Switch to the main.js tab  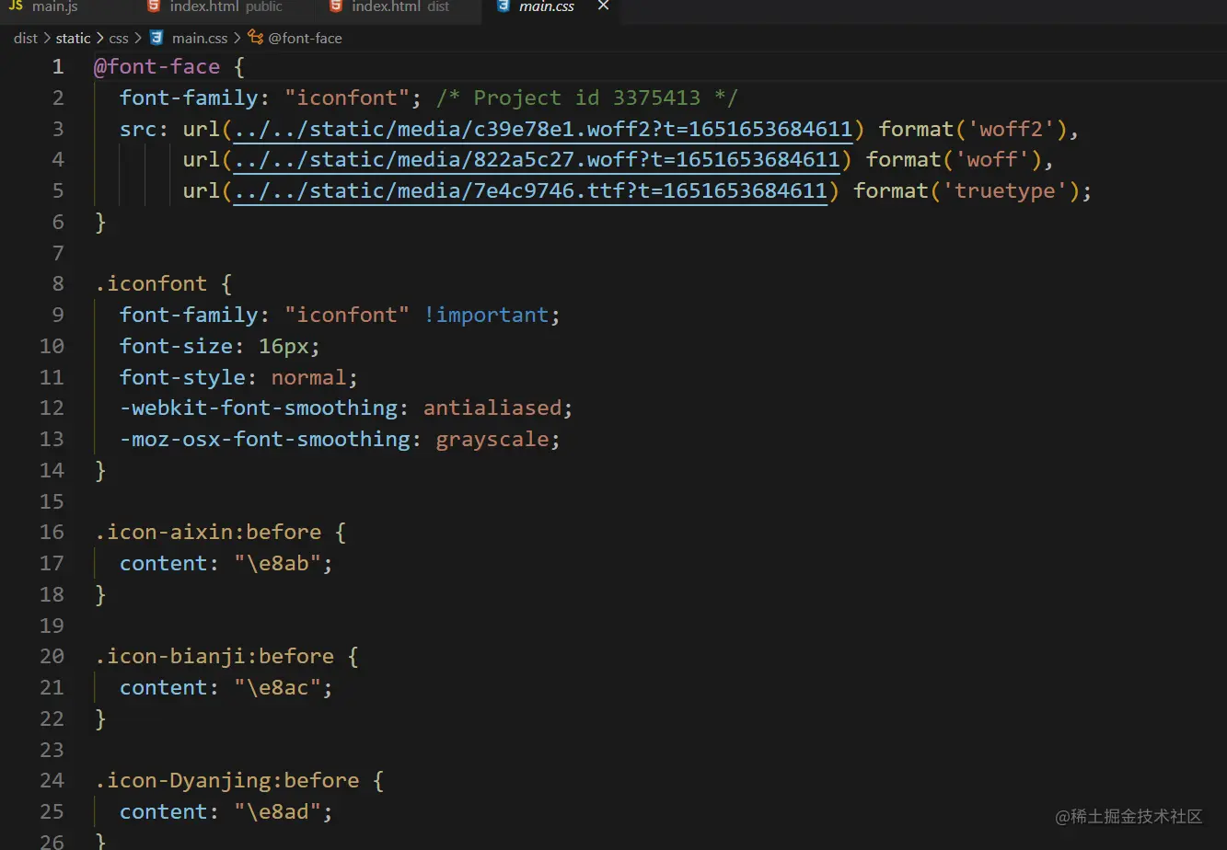(55, 7)
